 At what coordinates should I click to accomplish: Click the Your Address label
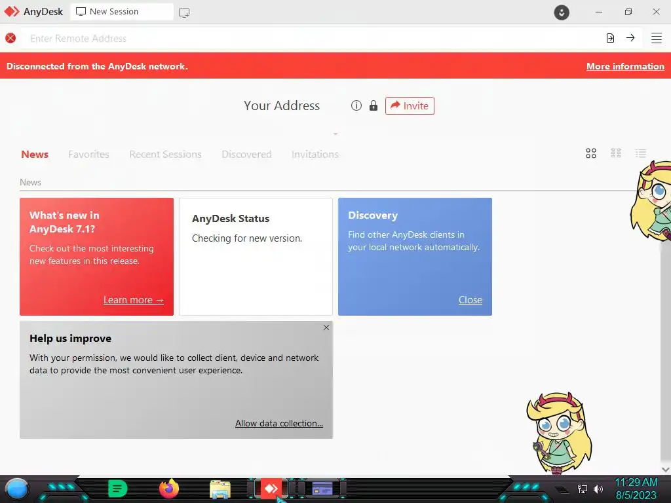(x=282, y=105)
